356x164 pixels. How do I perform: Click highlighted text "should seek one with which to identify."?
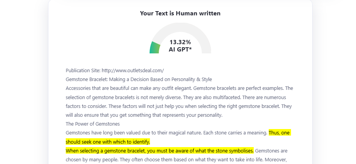click(108, 142)
